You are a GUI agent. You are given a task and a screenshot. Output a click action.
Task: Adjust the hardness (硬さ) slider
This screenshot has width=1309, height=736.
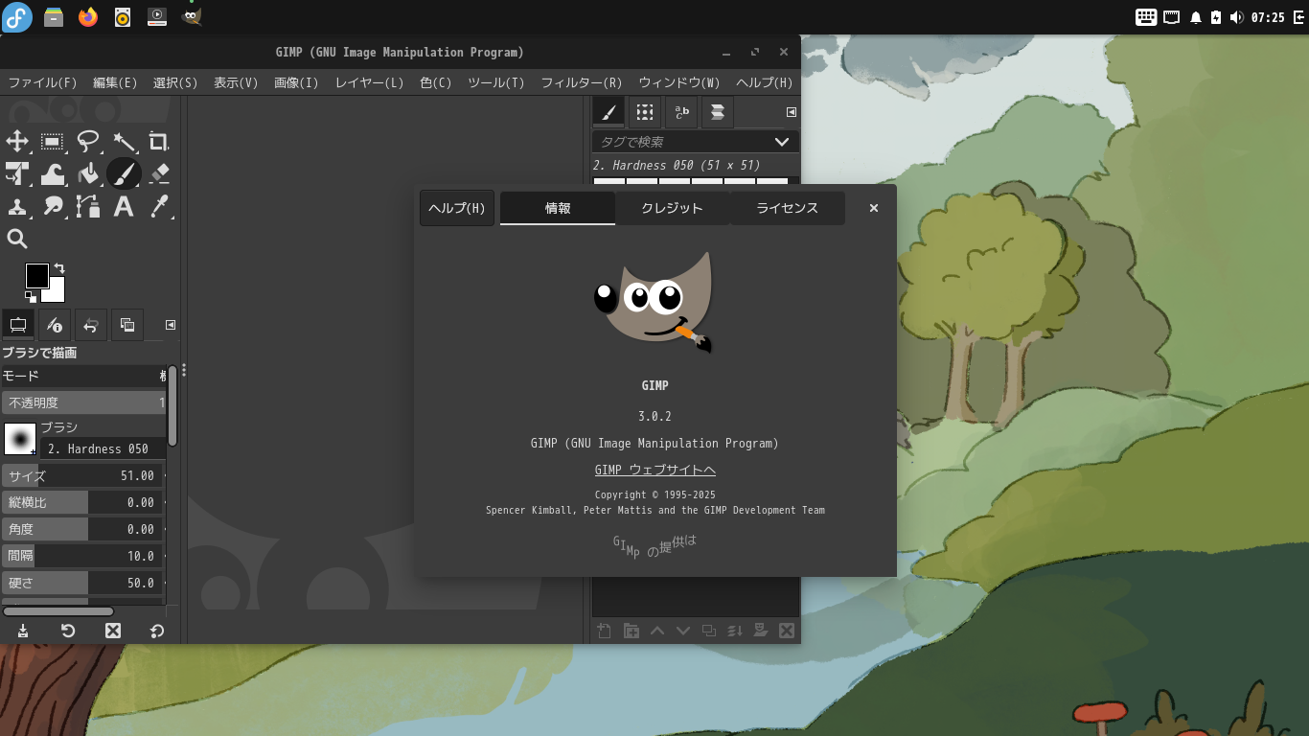click(83, 583)
